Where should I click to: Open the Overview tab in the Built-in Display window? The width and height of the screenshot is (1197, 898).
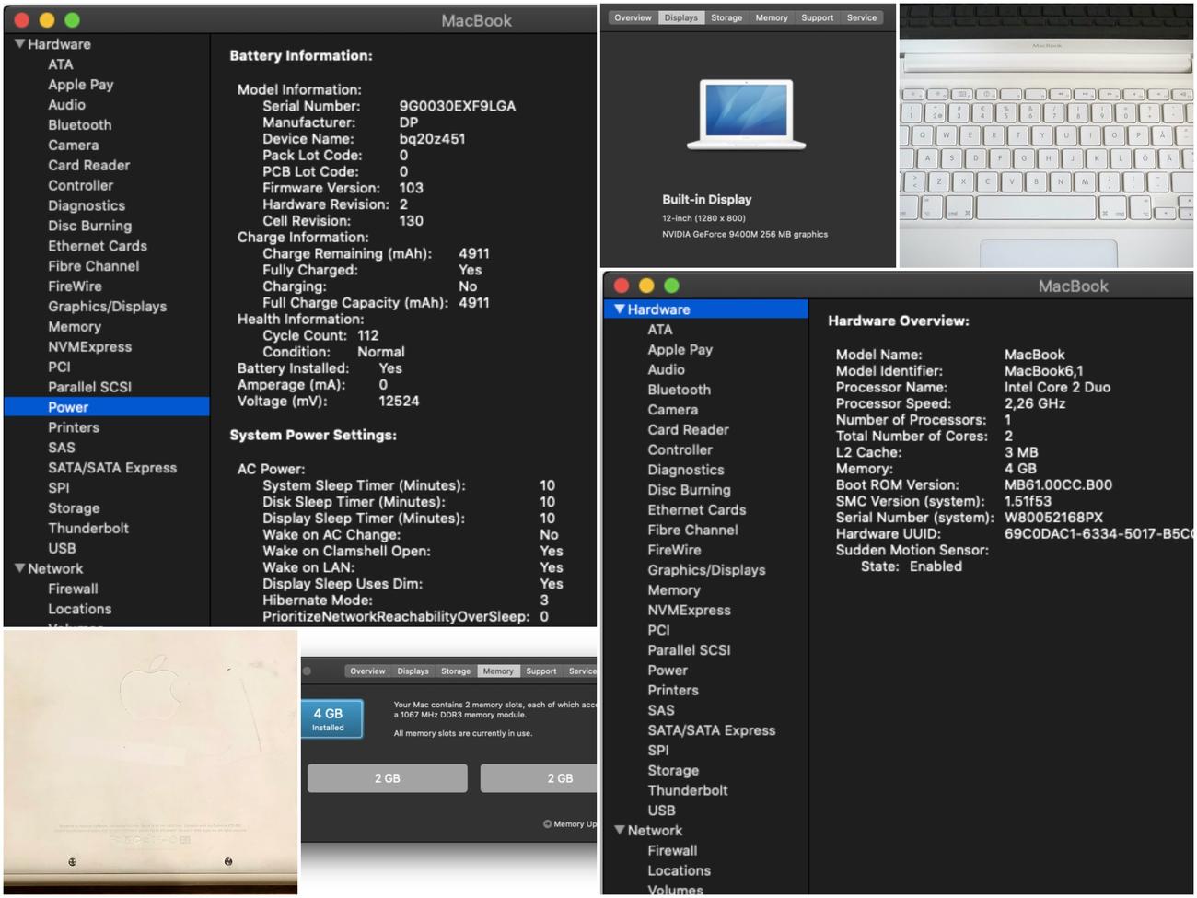tap(633, 17)
